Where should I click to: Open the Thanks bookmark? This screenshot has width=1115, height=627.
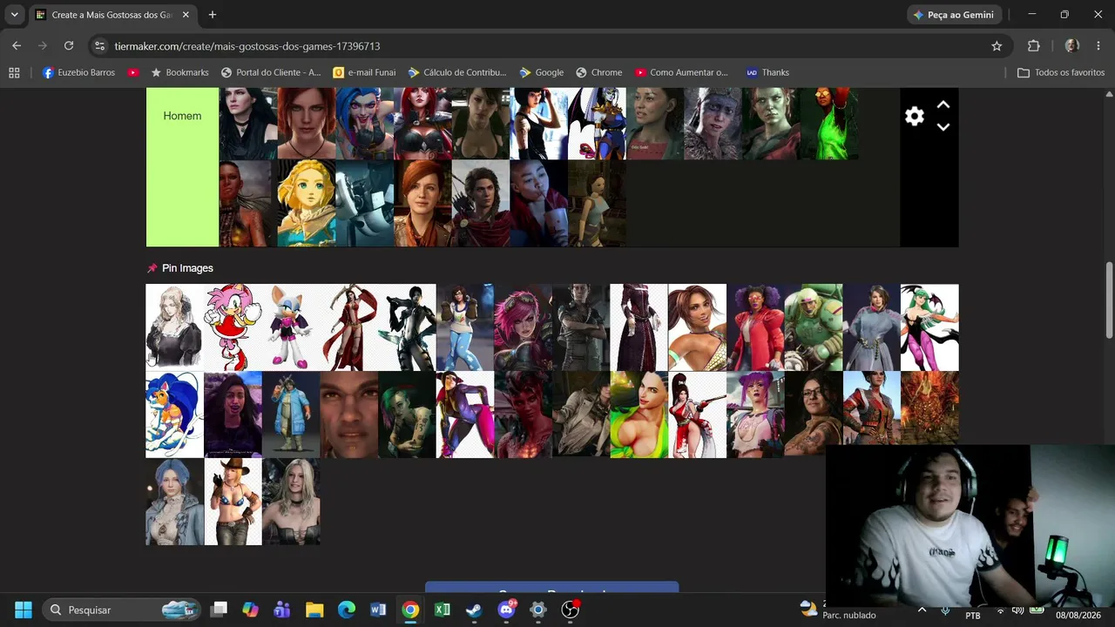(x=767, y=72)
